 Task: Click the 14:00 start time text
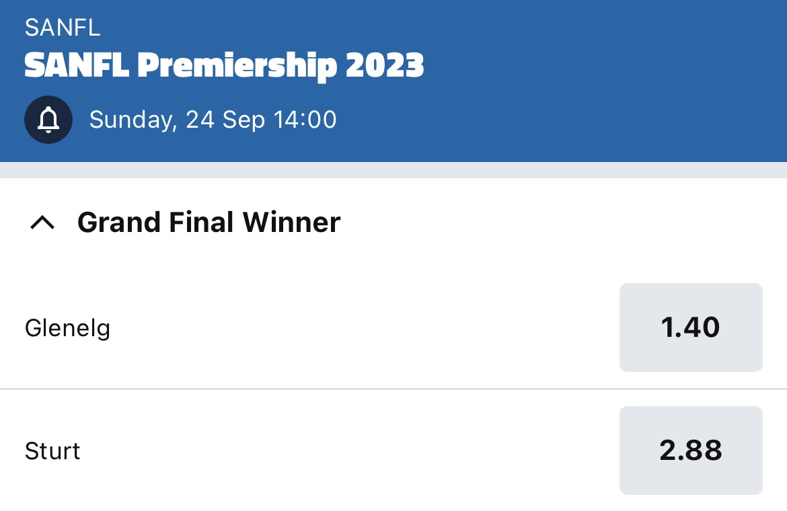coord(305,120)
